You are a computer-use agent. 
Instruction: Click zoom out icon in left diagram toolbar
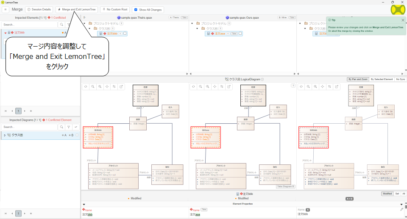[x=92, y=86]
